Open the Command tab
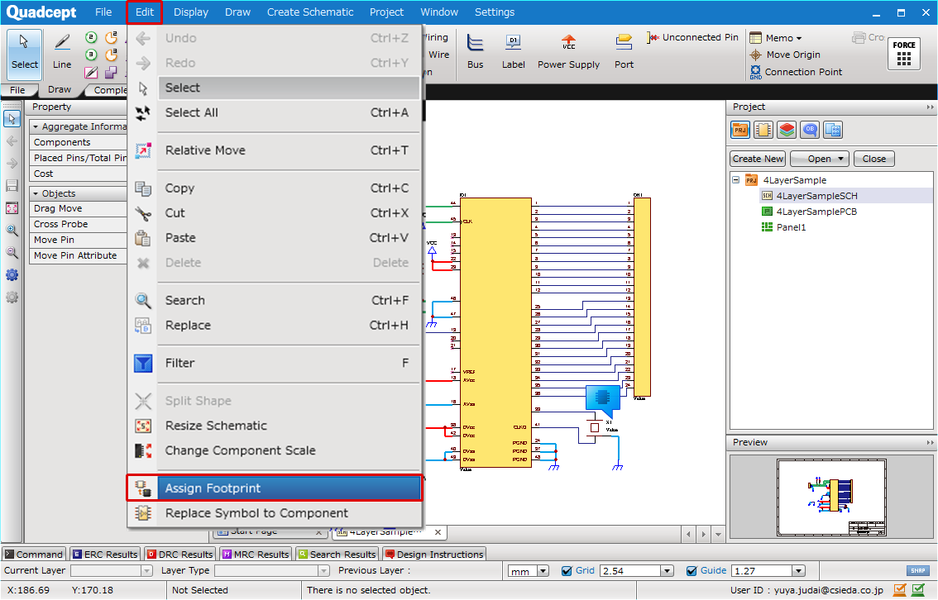This screenshot has height=600, width=938. [x=33, y=555]
